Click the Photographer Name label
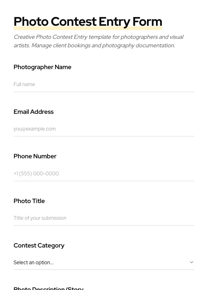The width and height of the screenshot is (208, 290). click(x=42, y=67)
